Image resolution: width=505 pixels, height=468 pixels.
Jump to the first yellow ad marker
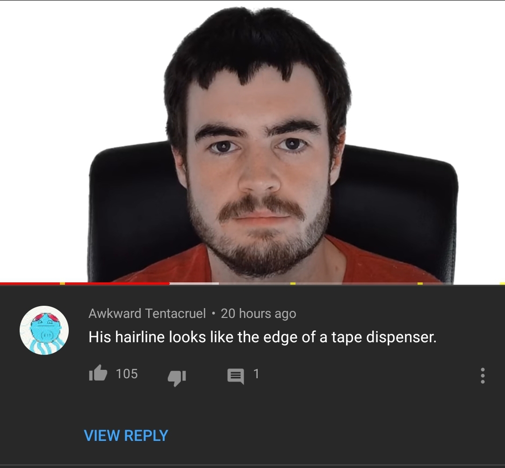point(63,283)
